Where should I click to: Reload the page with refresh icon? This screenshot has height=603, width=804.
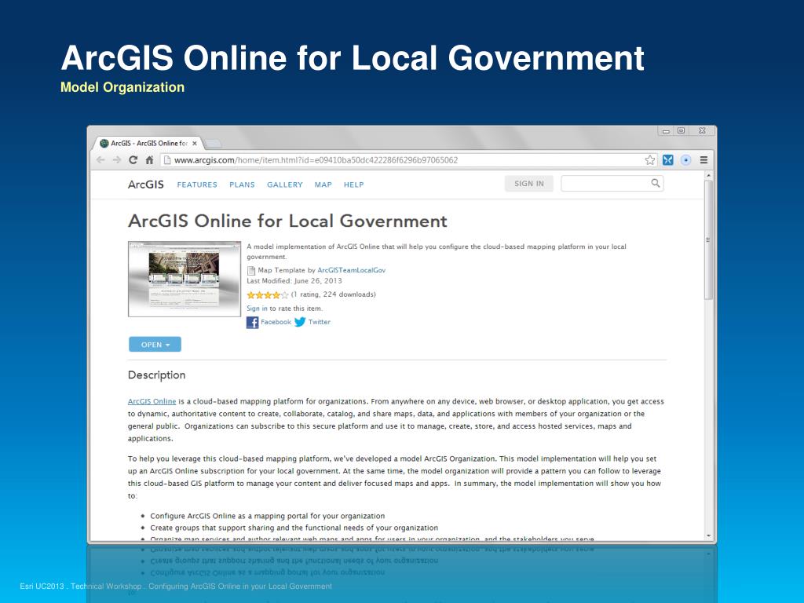(133, 160)
